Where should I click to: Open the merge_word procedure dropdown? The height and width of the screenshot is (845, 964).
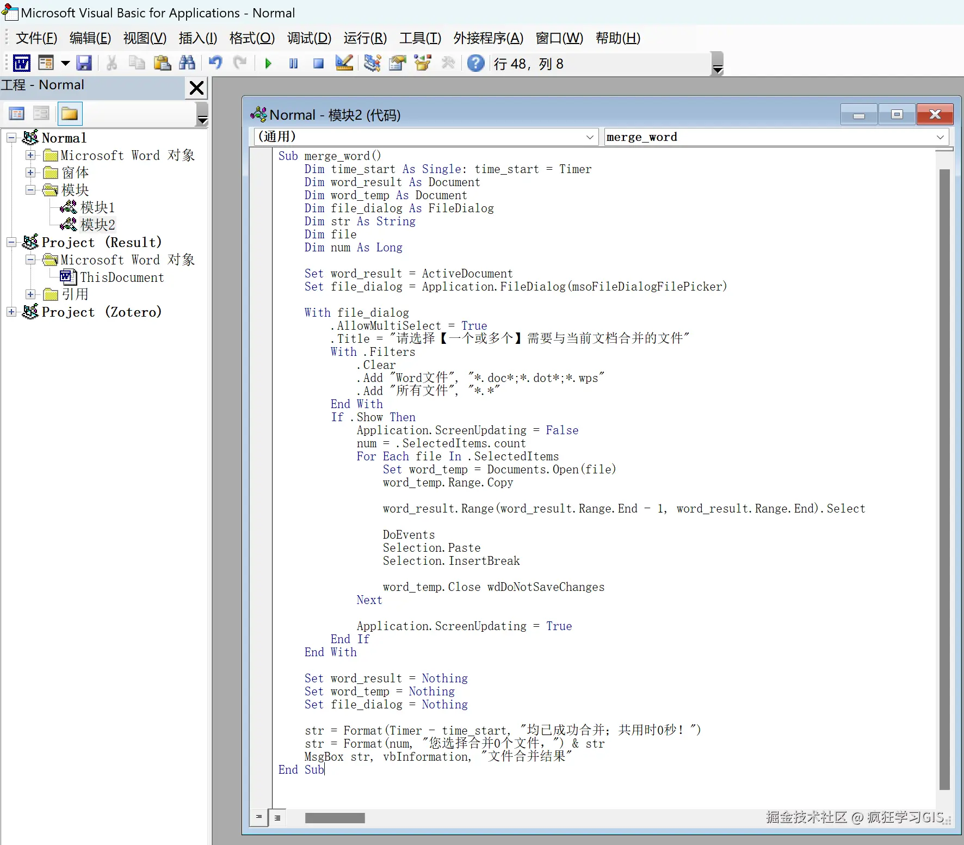coord(776,137)
